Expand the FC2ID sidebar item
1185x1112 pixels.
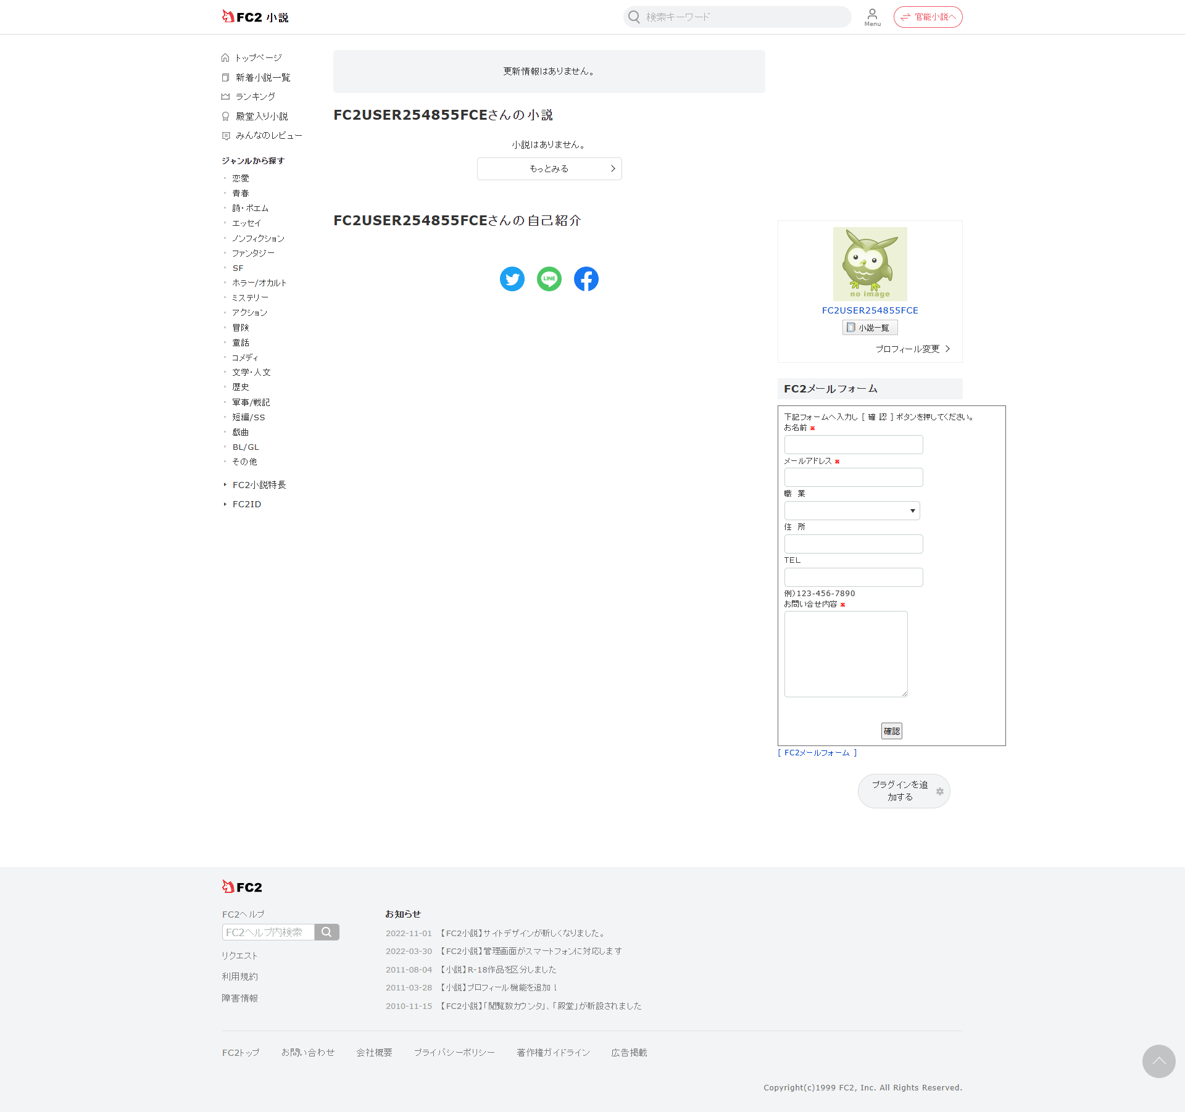(246, 504)
